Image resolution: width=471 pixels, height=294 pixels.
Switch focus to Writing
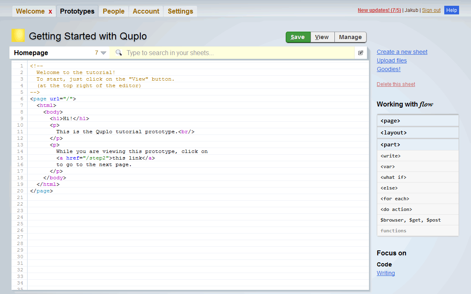pos(386,273)
